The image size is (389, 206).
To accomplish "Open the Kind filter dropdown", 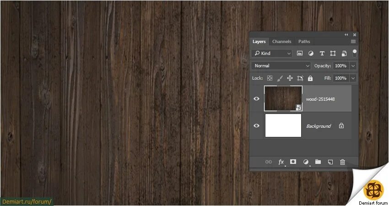I will (x=272, y=53).
